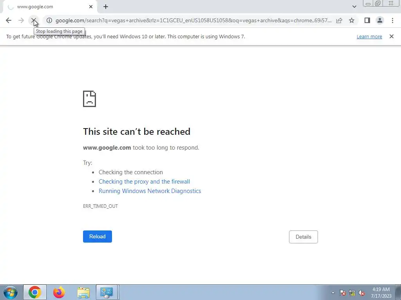The height and width of the screenshot is (300, 401).
Task: Open the Learn more link
Action: 369,36
